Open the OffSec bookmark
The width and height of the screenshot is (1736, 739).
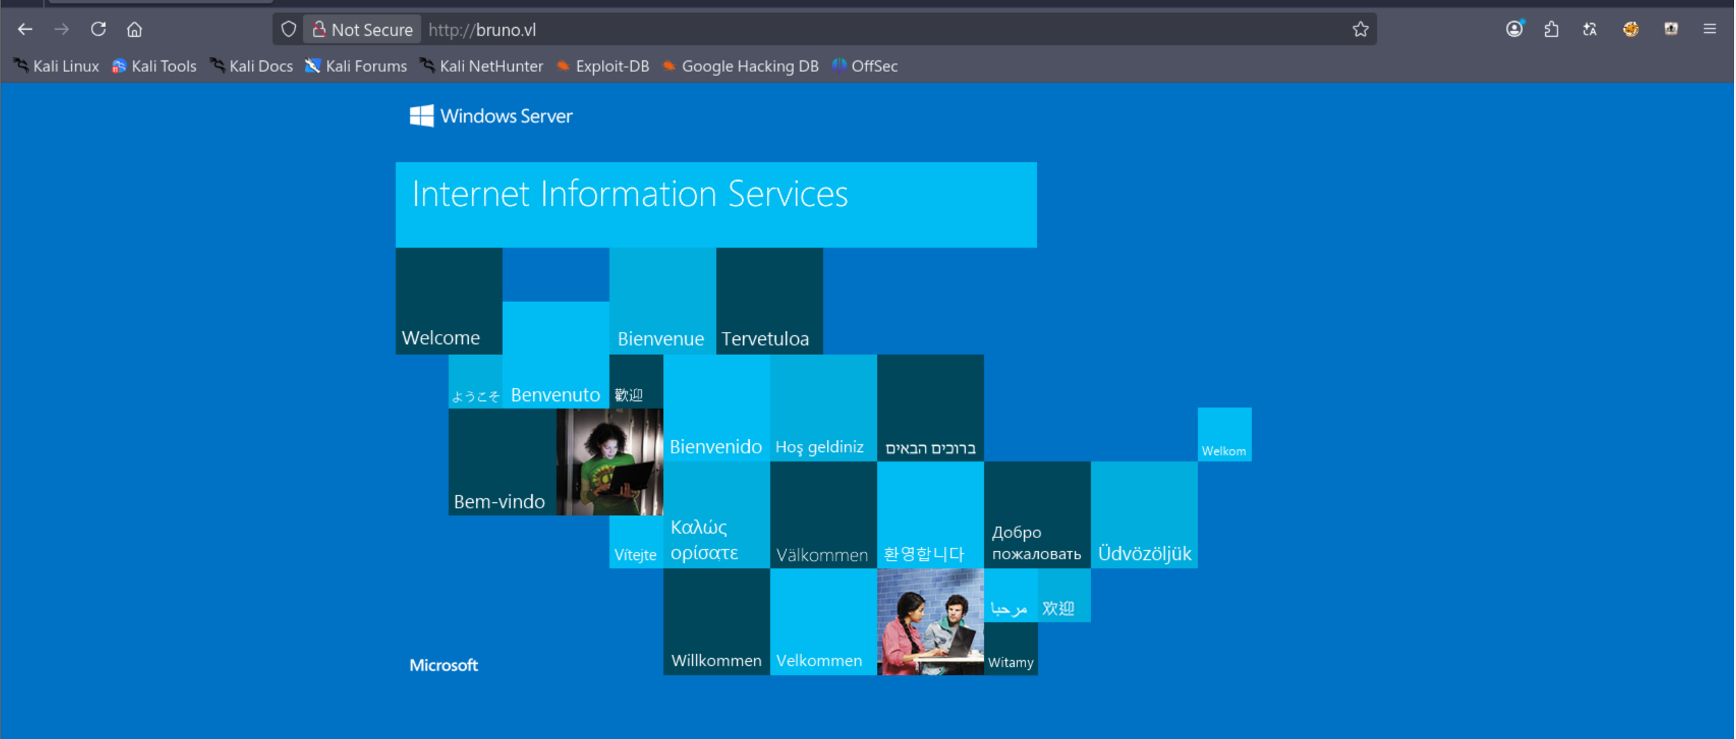(865, 66)
